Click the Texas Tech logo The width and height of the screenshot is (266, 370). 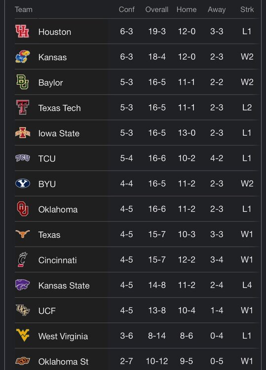(23, 108)
